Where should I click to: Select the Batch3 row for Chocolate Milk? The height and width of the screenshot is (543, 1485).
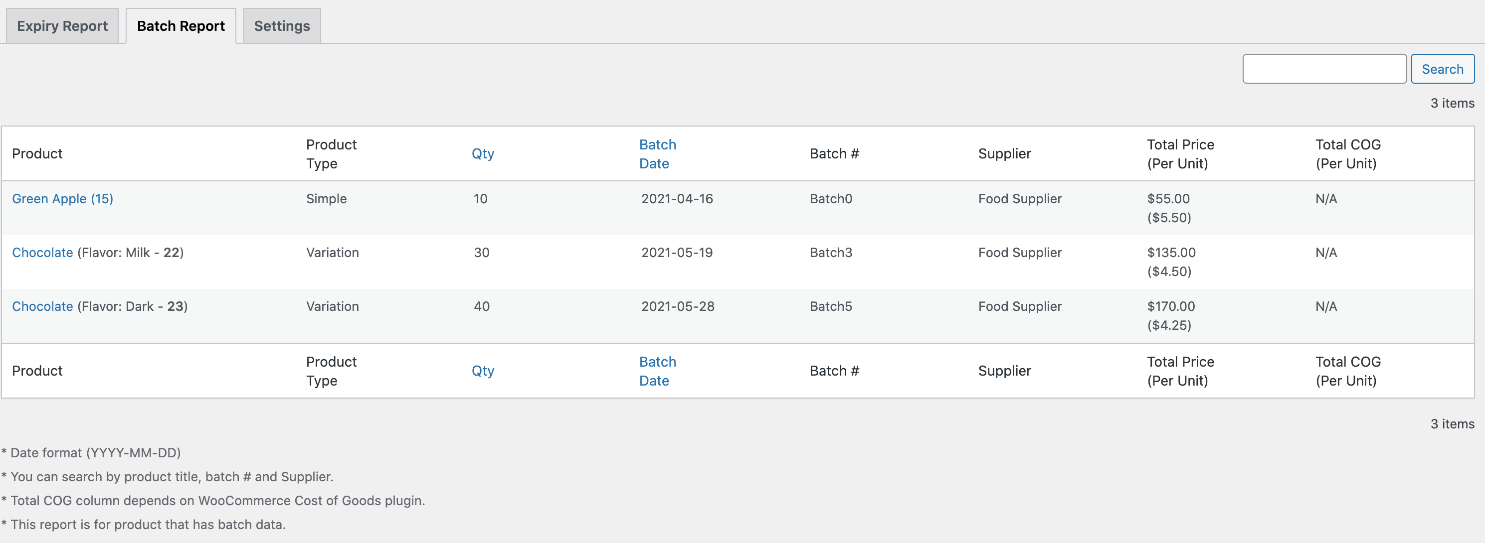(x=830, y=252)
